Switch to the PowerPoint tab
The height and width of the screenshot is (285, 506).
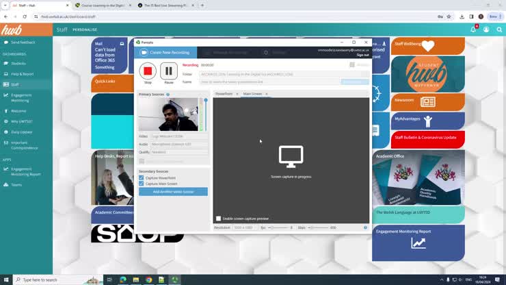(224, 94)
